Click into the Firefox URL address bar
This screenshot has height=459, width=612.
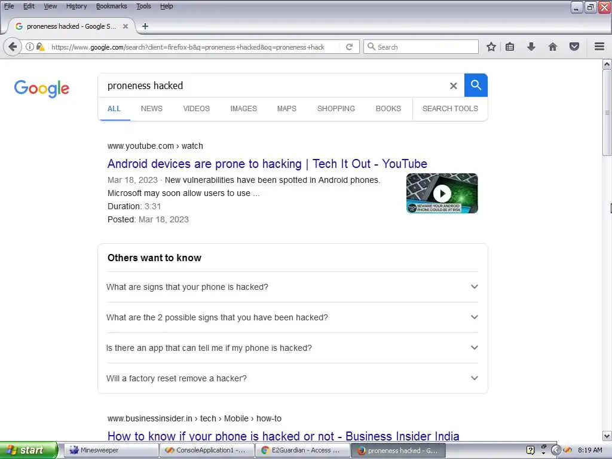click(x=188, y=47)
